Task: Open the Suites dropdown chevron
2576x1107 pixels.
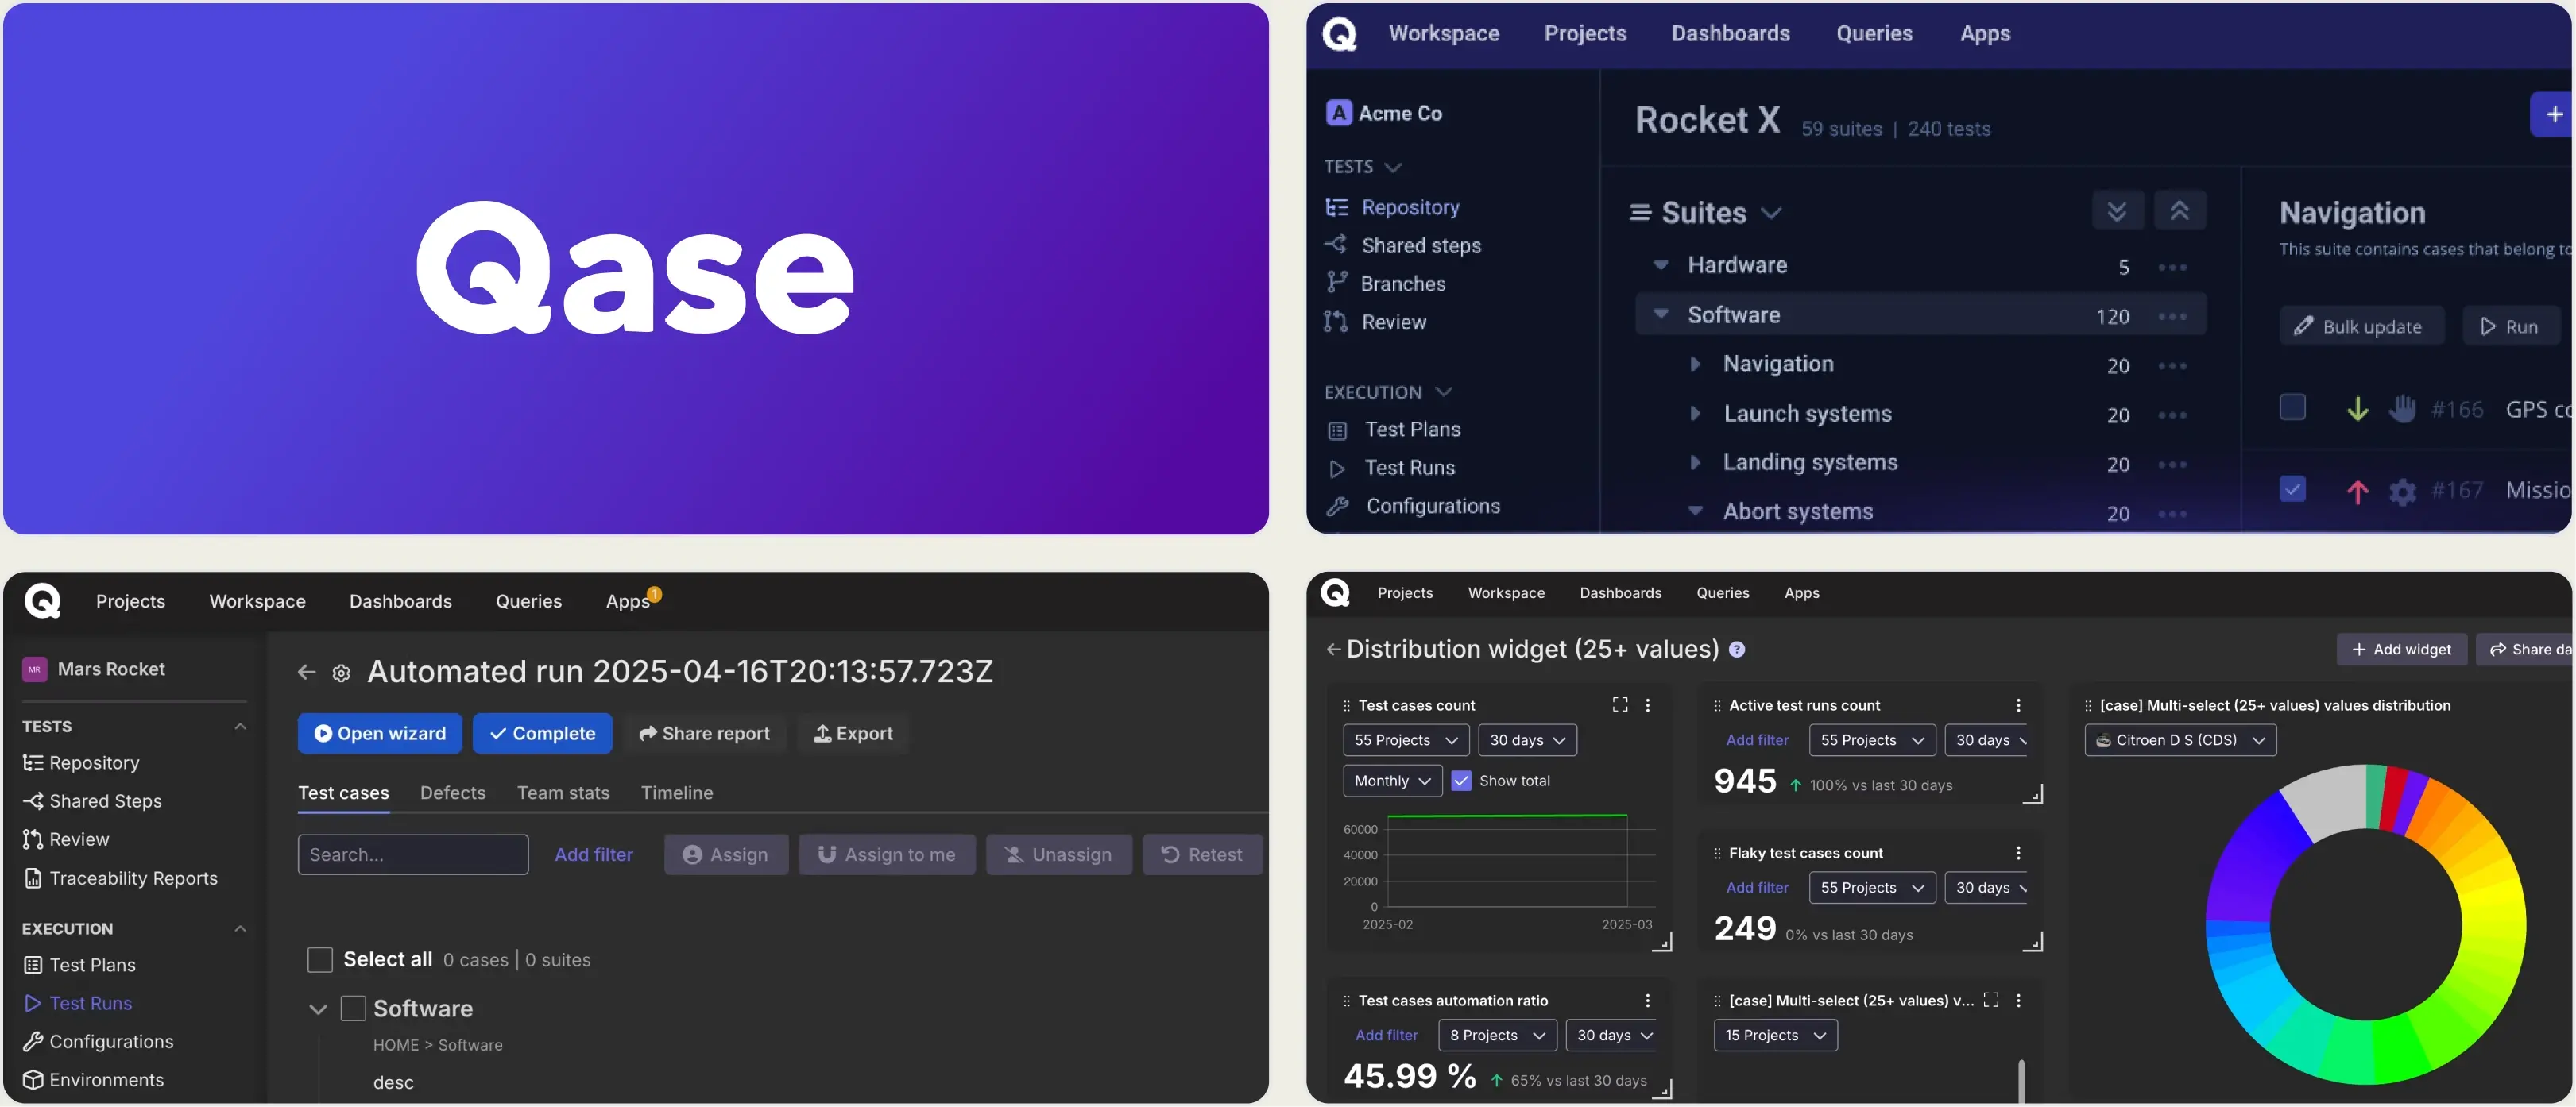Action: click(x=1771, y=213)
